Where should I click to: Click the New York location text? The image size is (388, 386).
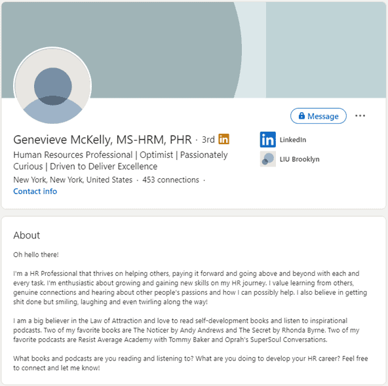[73, 180]
